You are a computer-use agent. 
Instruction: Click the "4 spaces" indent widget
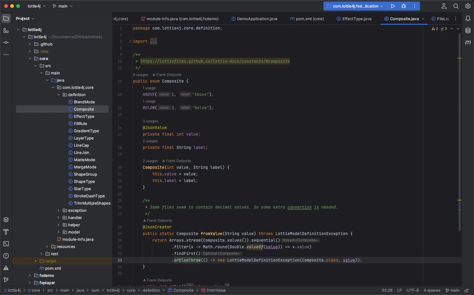[x=432, y=290]
